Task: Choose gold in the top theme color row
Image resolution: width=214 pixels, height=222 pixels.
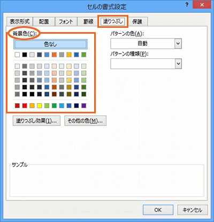Action: pyautogui.click(x=69, y=55)
